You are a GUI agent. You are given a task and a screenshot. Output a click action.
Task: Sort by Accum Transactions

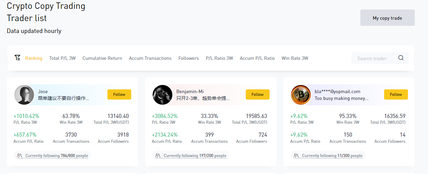[150, 58]
